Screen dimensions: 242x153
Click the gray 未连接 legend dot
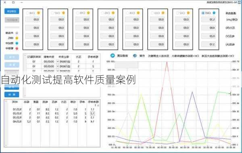pos(17,33)
